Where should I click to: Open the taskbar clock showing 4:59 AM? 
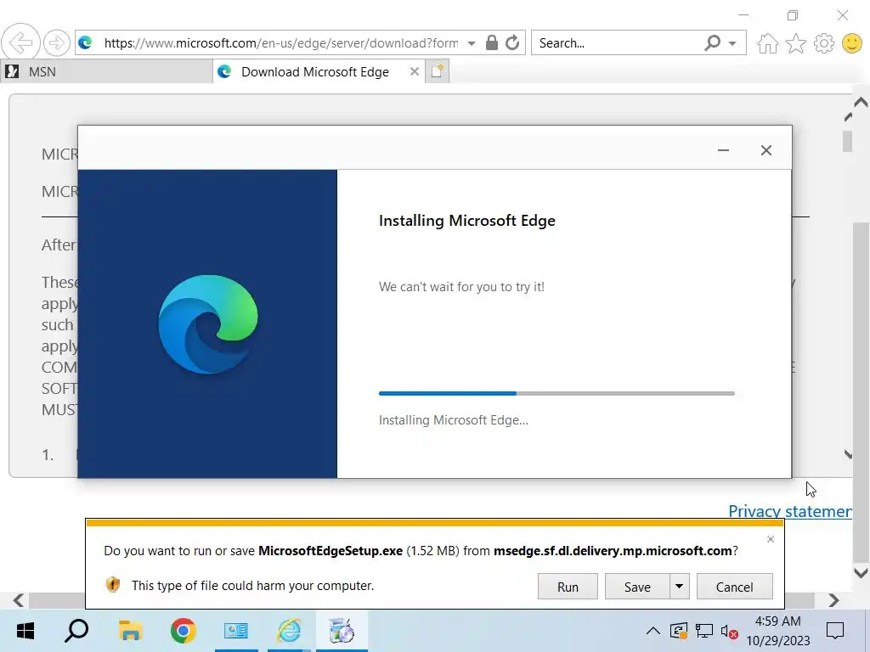pyautogui.click(x=777, y=631)
